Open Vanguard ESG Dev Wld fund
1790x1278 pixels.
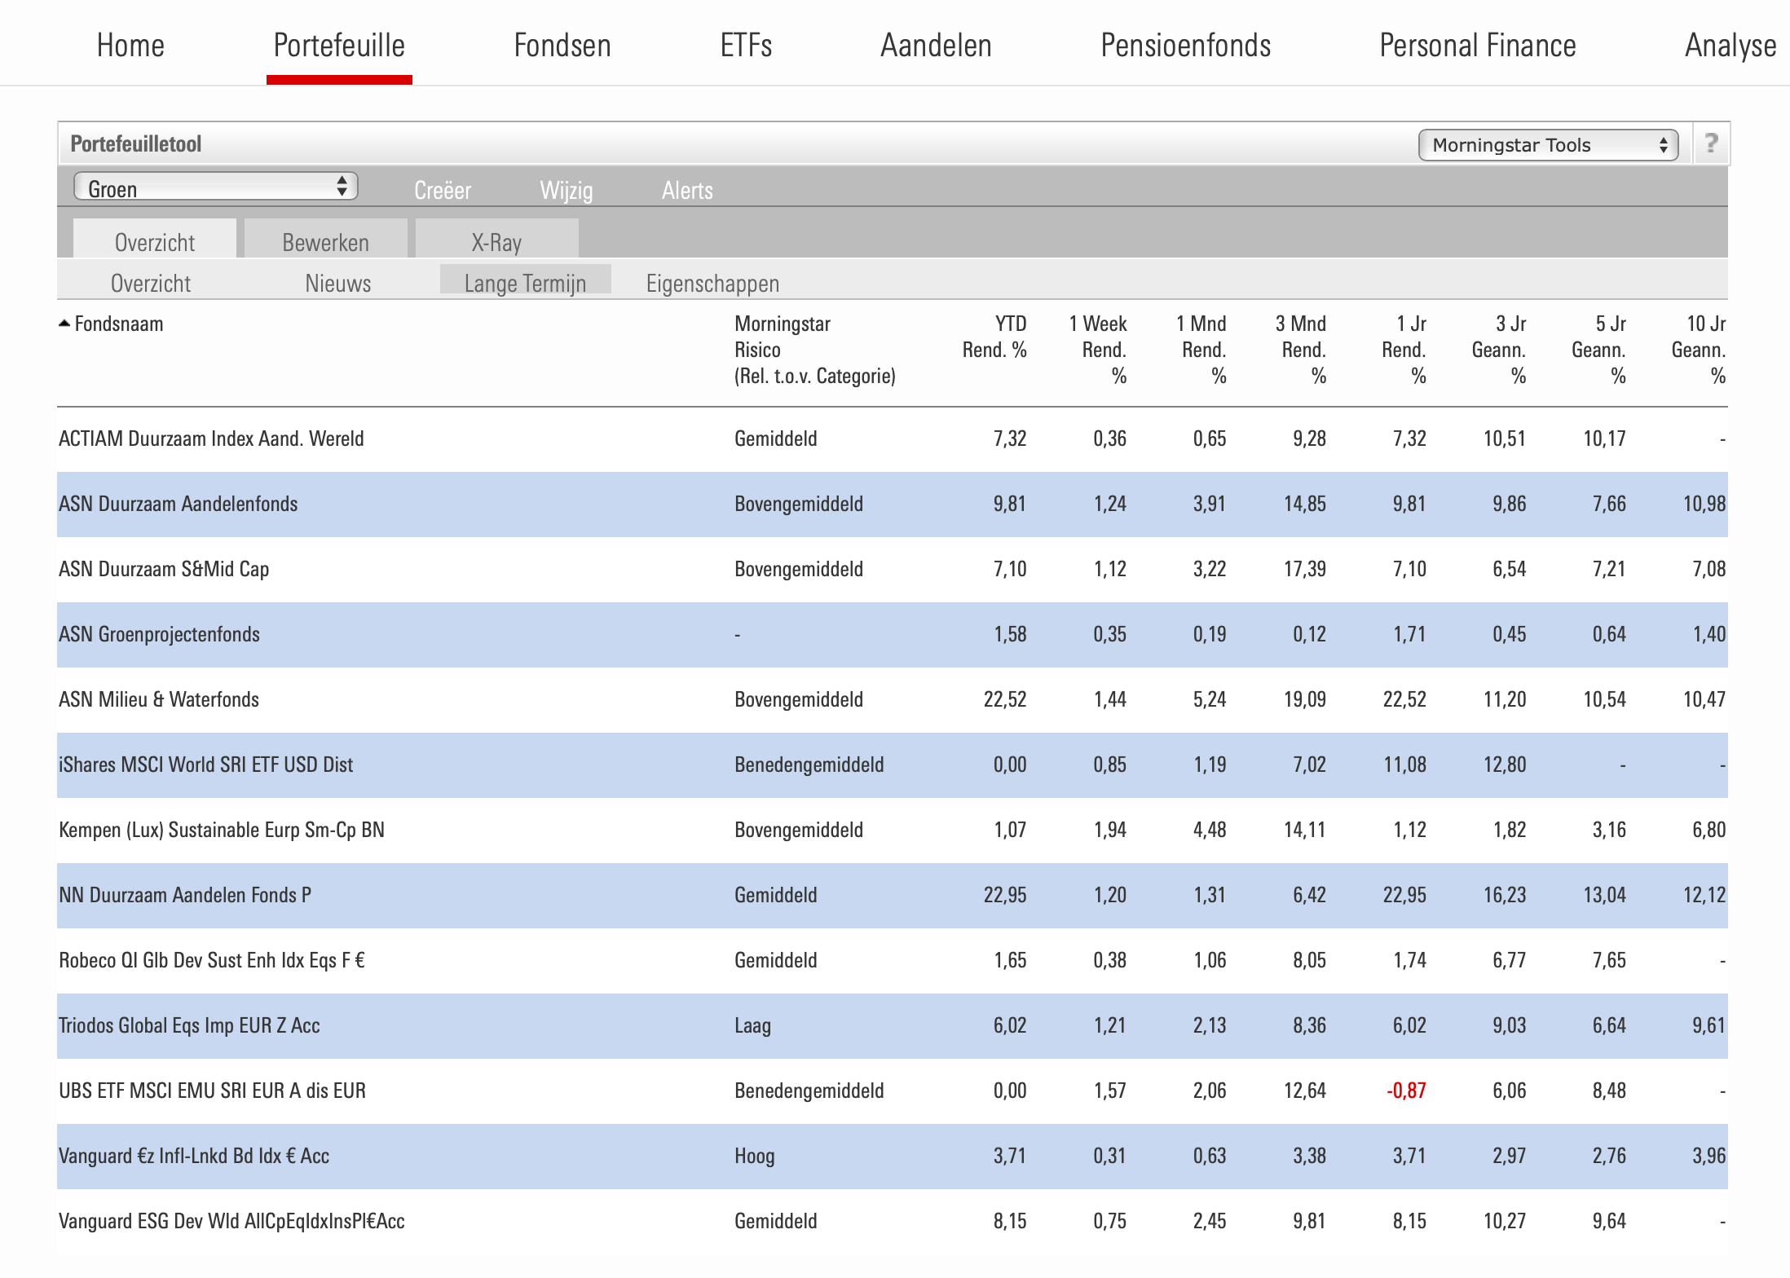(231, 1221)
